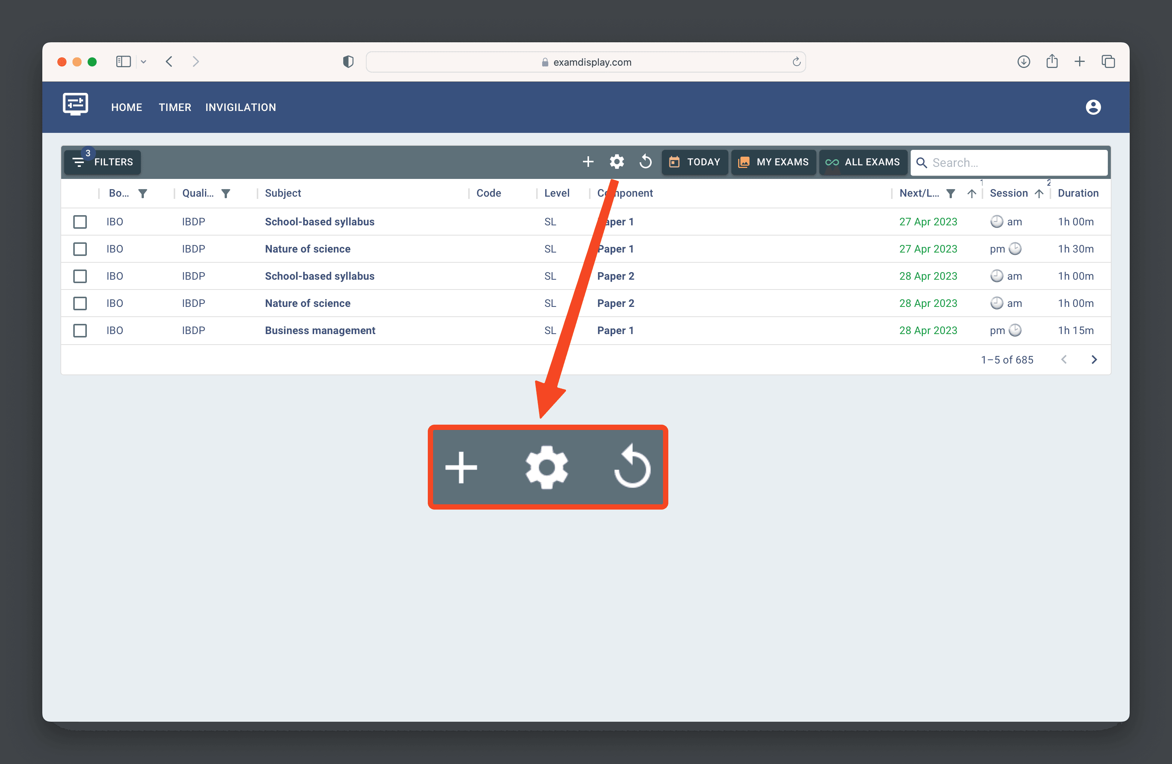Click the Exam Display logo icon
This screenshot has width=1172, height=764.
pyautogui.click(x=76, y=105)
